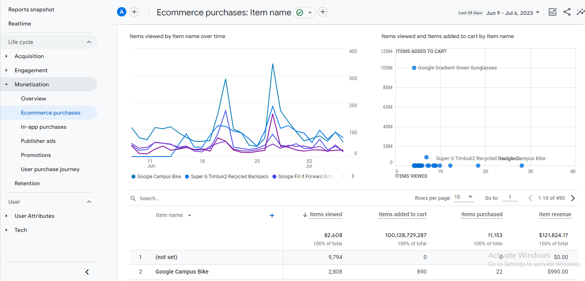Viewport: 585px width, 281px height.
Task: Click the share report icon
Action: pyautogui.click(x=567, y=12)
